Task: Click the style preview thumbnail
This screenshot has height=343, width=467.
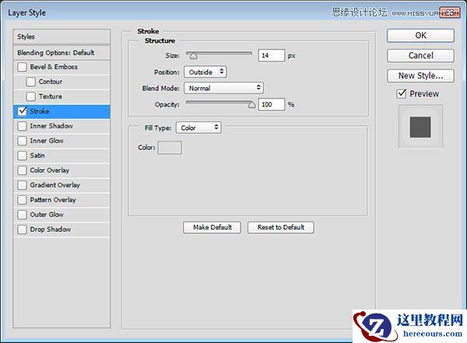Action: [x=420, y=127]
